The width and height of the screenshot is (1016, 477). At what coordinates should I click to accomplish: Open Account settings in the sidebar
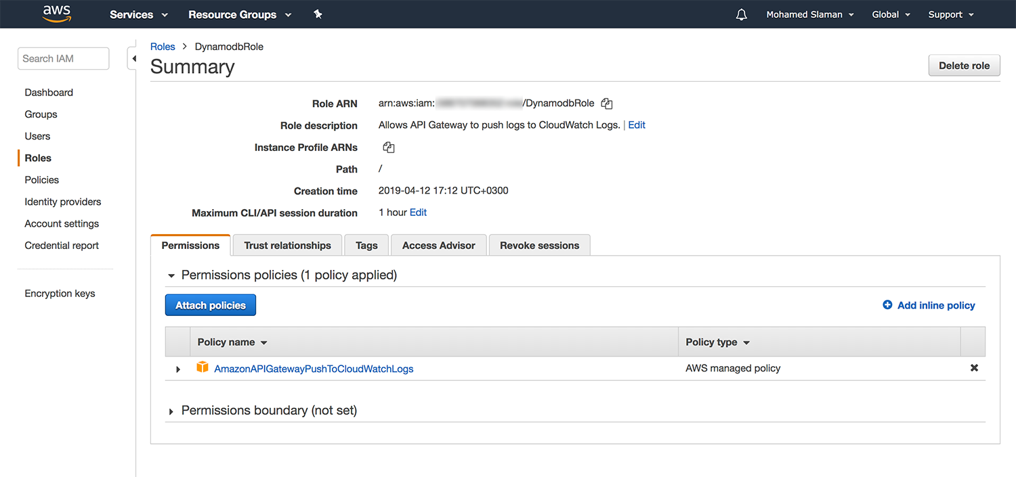tap(62, 223)
